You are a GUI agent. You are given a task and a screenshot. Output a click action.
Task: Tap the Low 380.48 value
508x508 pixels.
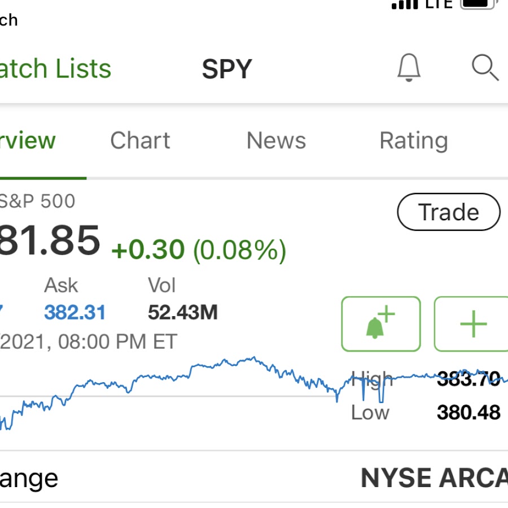pyautogui.click(x=468, y=413)
